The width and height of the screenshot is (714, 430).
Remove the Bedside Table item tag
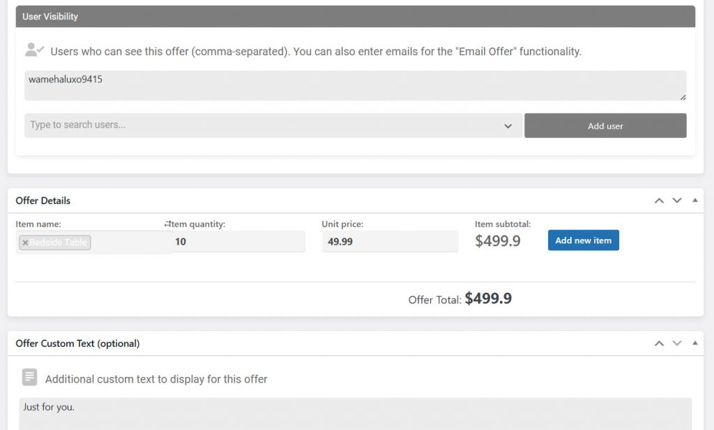click(26, 243)
